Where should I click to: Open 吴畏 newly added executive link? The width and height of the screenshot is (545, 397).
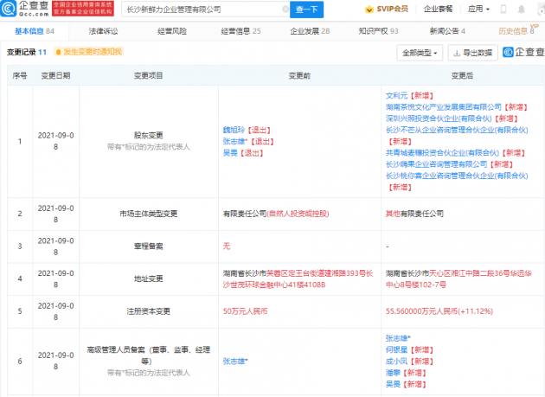click(x=393, y=384)
